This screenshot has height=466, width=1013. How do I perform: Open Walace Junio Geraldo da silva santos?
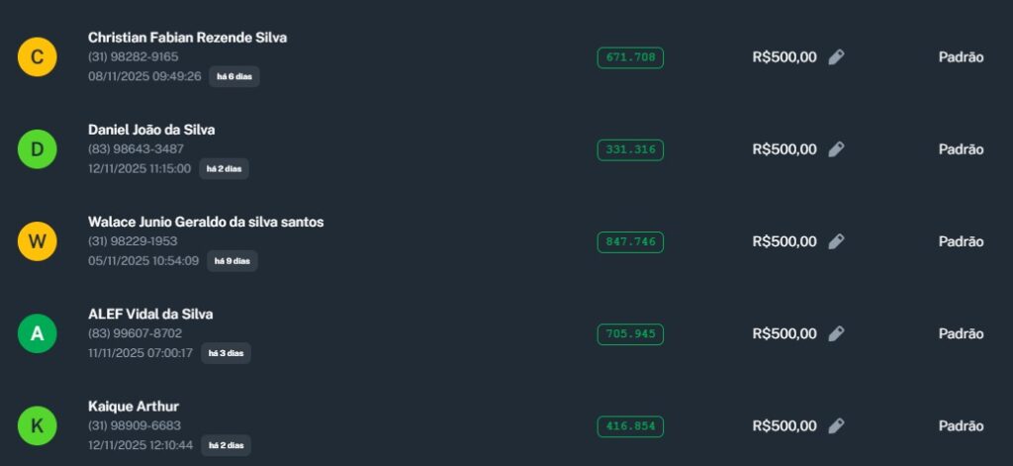pyautogui.click(x=206, y=222)
